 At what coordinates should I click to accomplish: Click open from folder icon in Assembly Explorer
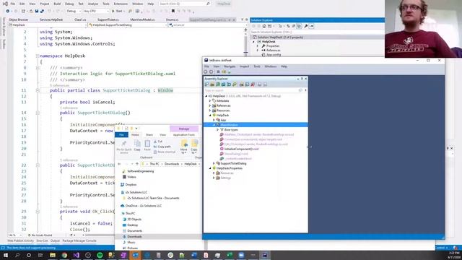click(212, 84)
